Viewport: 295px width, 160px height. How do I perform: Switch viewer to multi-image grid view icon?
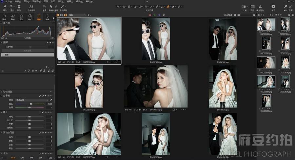(x=58, y=15)
